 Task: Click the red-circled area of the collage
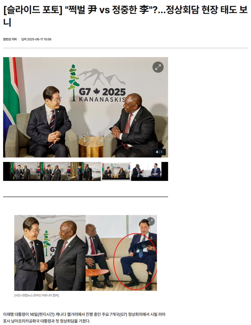click(x=136, y=261)
